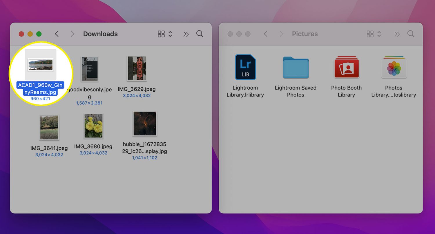Open the Photo Booth Library icon
The image size is (435, 234).
tap(346, 67)
